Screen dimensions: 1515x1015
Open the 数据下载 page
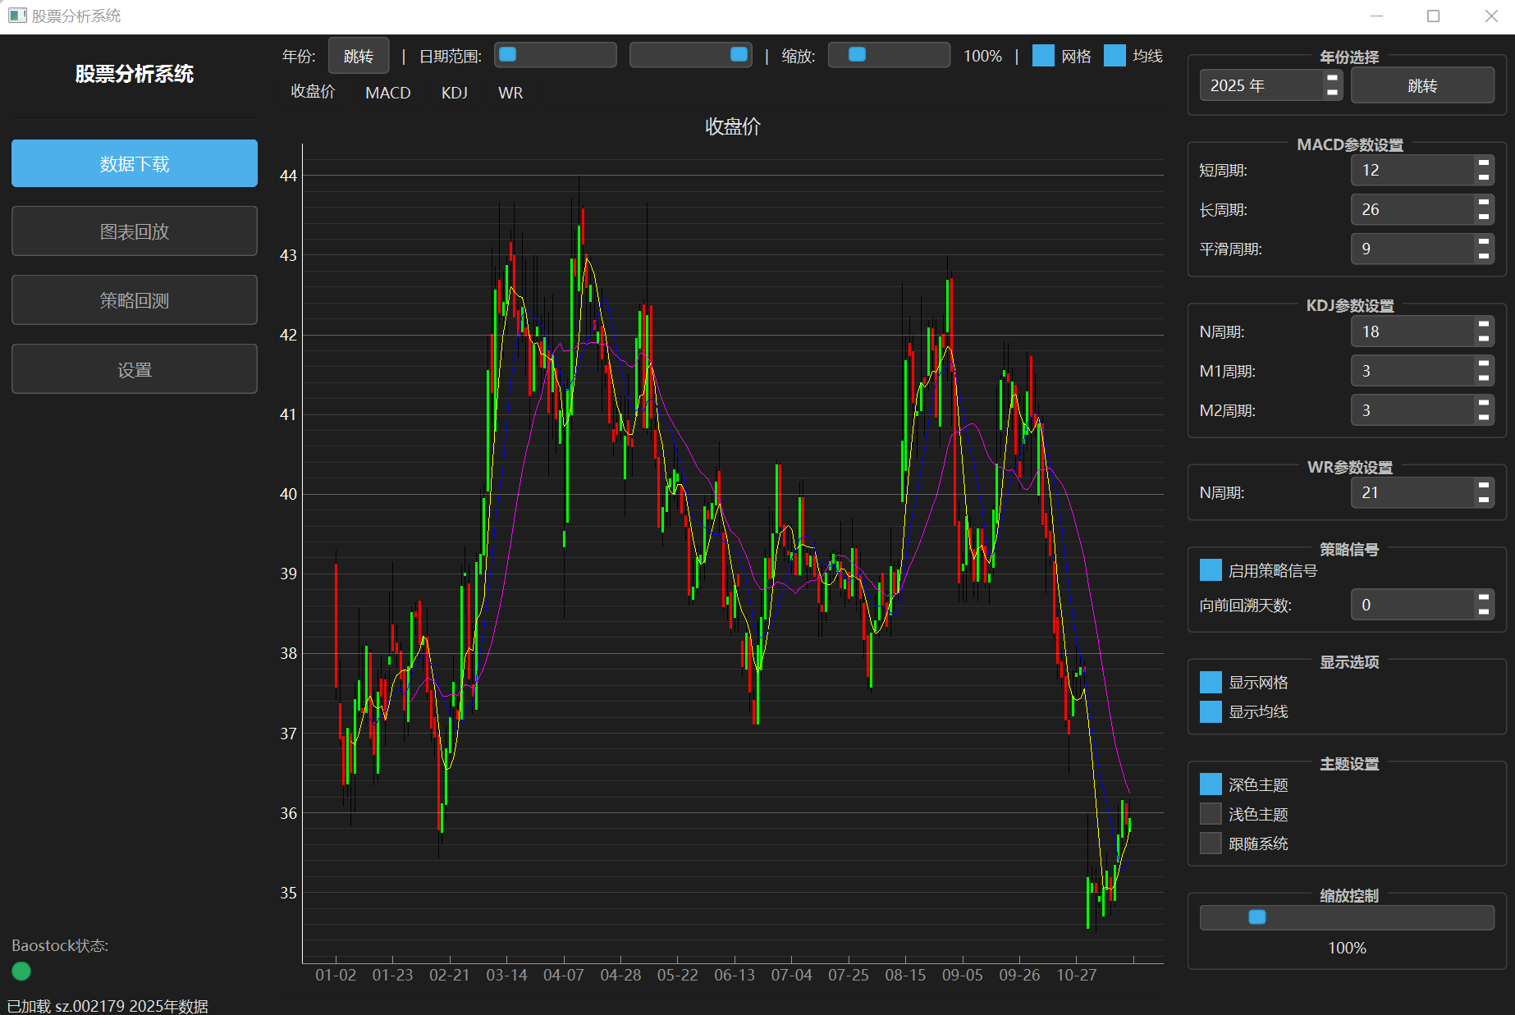(135, 163)
